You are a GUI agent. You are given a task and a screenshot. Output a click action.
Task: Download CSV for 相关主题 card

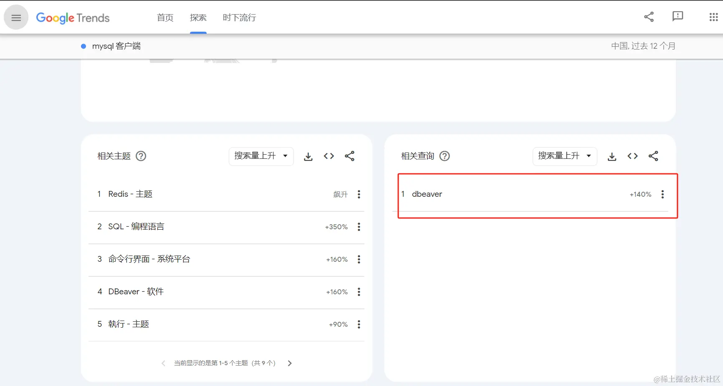308,156
